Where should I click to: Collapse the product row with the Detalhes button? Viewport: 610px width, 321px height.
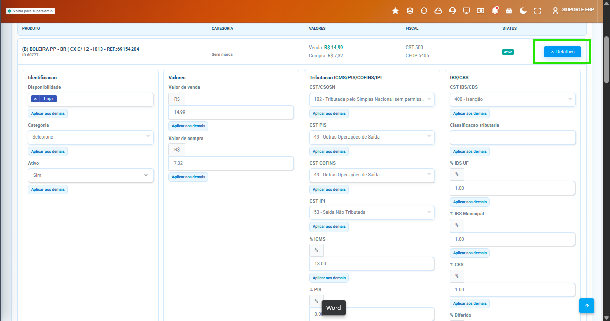tap(562, 52)
